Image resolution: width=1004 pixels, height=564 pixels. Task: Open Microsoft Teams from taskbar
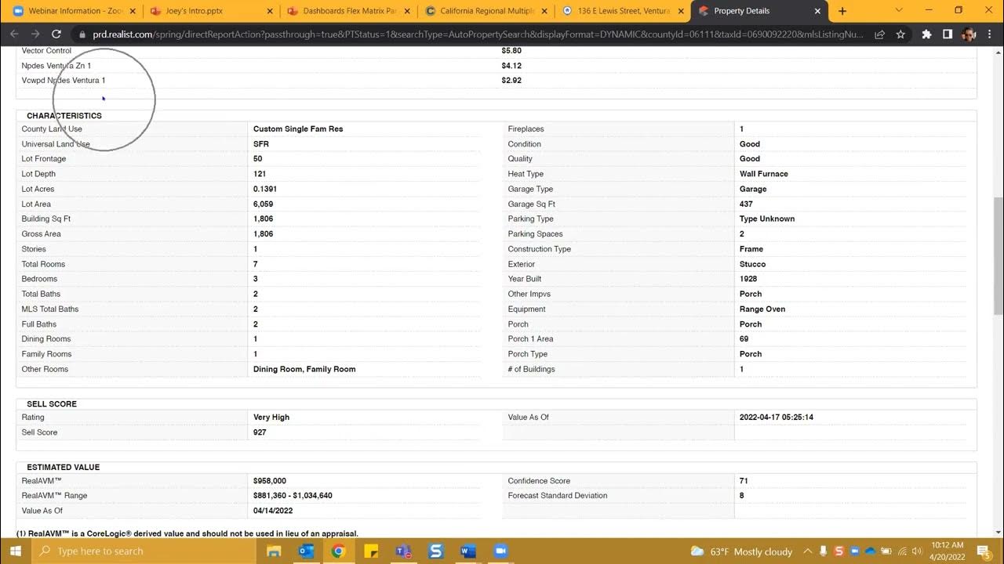403,551
